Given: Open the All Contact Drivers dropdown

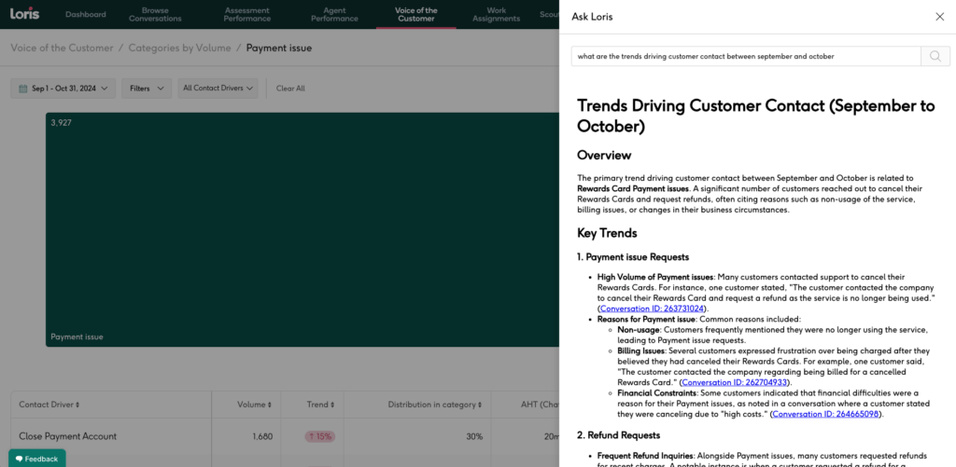Looking at the screenshot, I should point(220,89).
